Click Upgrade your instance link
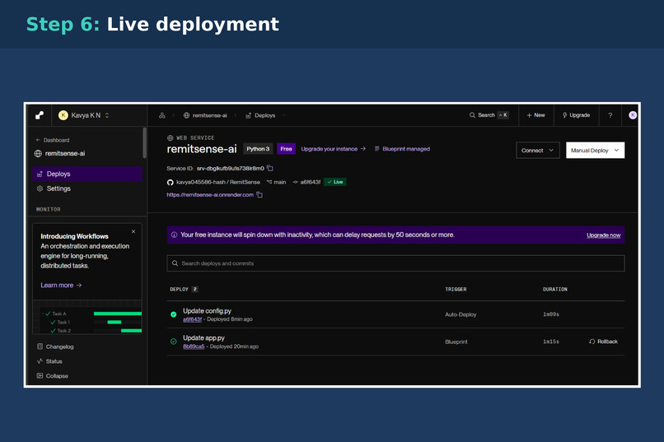The height and width of the screenshot is (442, 664). click(334, 149)
